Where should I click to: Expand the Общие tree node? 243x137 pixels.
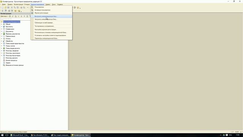point(2,24)
